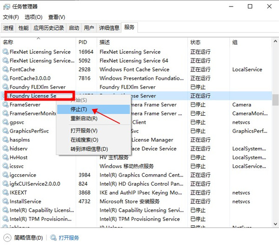279x248 pixels.
Task: Click the gear icon next to hasplms
Action: point(6,140)
